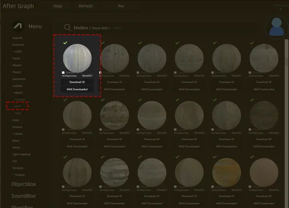Viewport: 289px width, 208px height.
Task: Click Refresh in the top bar
Action: [x=85, y=6]
